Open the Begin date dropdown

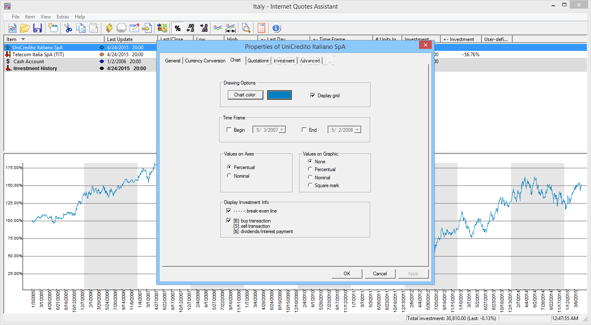[282, 130]
